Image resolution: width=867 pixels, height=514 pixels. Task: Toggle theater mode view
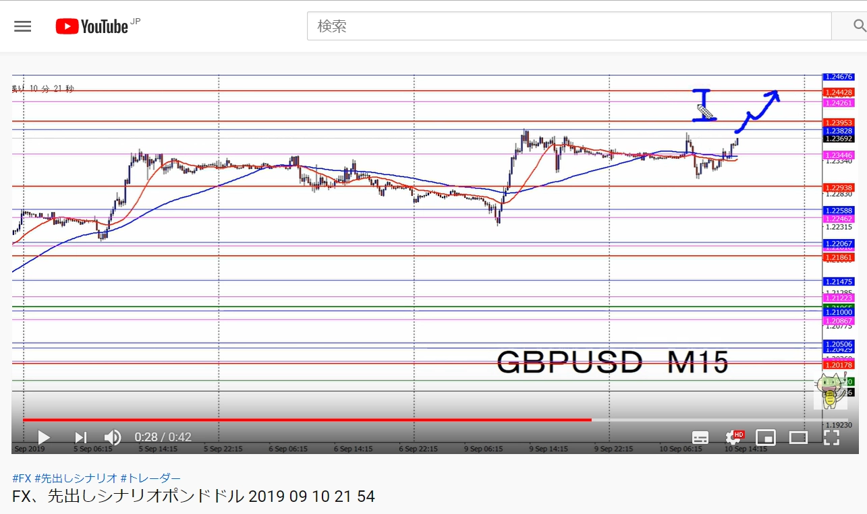[x=798, y=437]
